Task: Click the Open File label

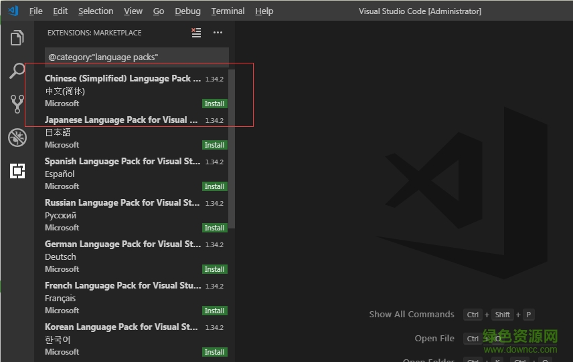Action: [434, 339]
